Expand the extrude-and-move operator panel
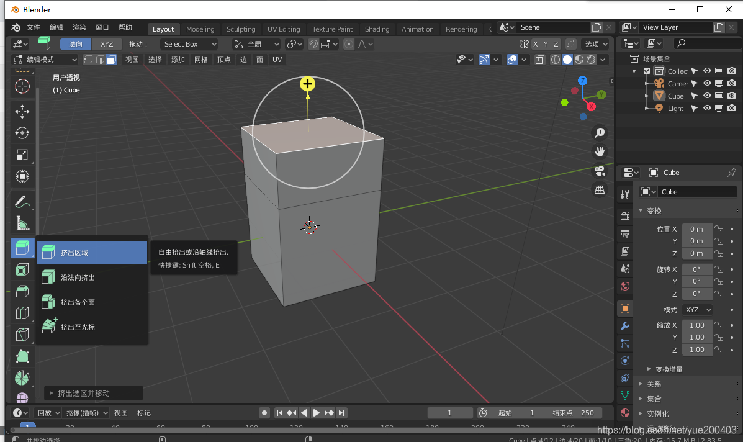 click(x=93, y=393)
